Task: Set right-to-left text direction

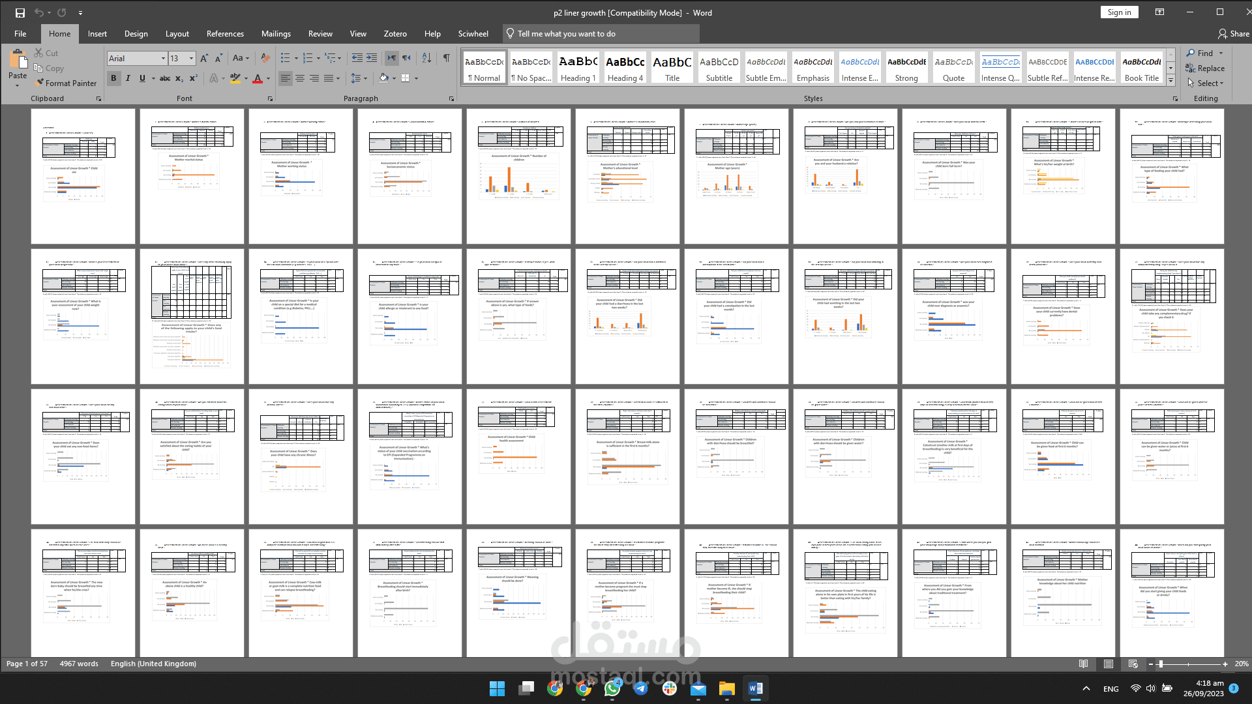Action: (406, 58)
